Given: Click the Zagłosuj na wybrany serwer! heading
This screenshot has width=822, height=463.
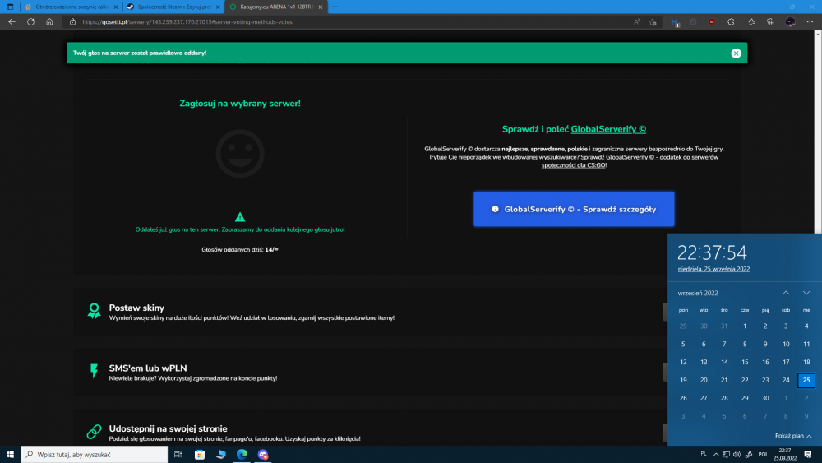Looking at the screenshot, I should tap(240, 104).
